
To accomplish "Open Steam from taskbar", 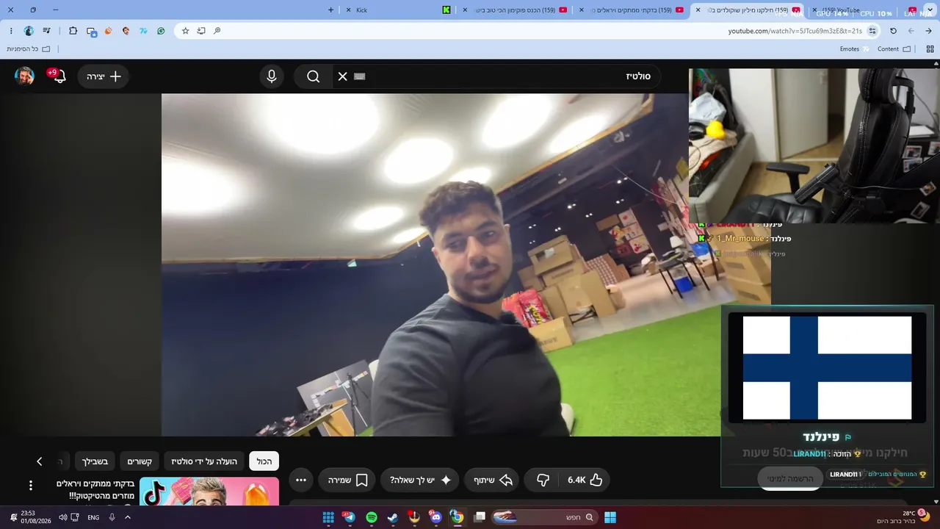I will pos(392,517).
